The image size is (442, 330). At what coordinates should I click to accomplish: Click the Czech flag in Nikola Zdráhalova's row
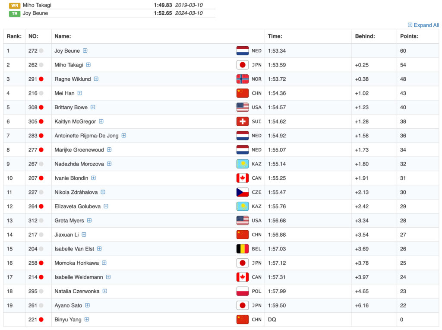click(x=242, y=192)
